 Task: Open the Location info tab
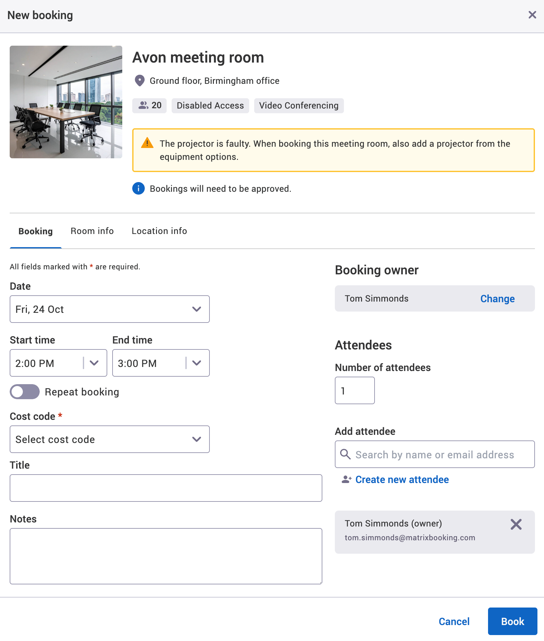(x=159, y=231)
